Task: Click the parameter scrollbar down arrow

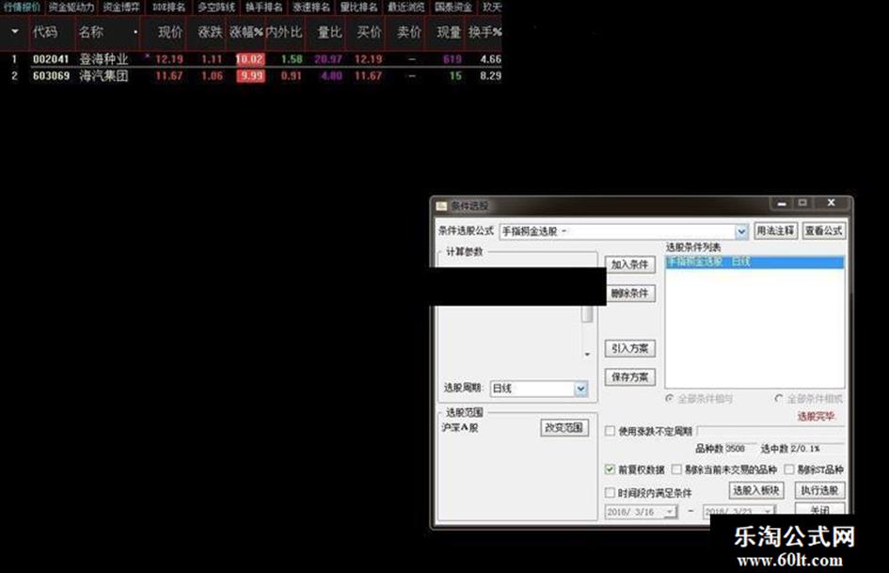Action: click(x=587, y=355)
